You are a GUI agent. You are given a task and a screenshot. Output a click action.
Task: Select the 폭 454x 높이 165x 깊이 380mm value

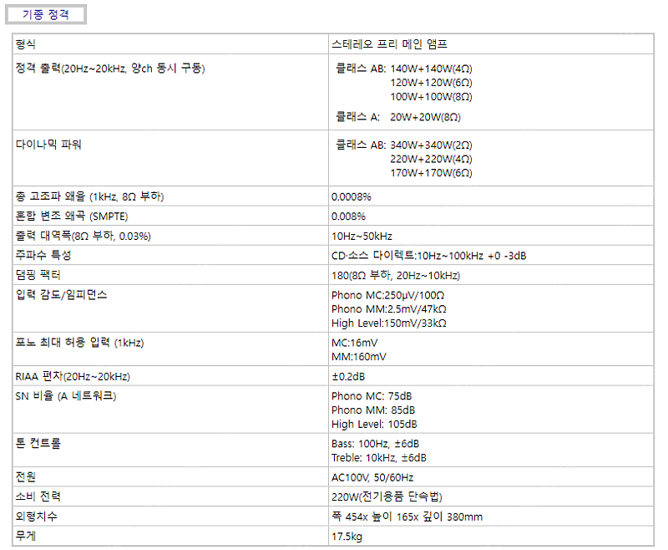pos(407,517)
